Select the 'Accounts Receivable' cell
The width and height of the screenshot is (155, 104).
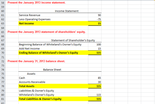point(53,82)
